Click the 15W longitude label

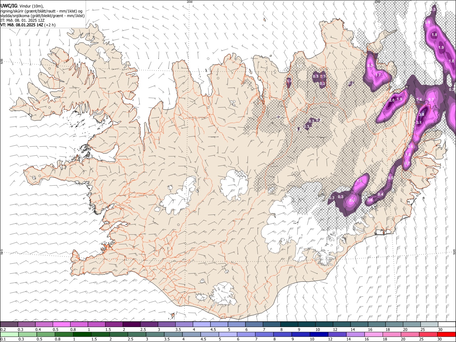[x=377, y=2]
